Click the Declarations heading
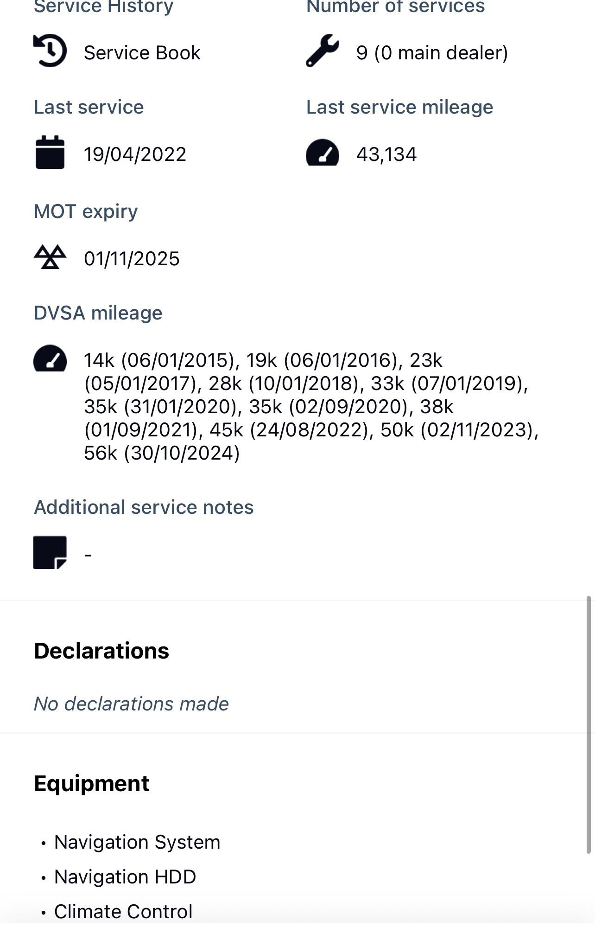The image size is (595, 934). tap(101, 651)
